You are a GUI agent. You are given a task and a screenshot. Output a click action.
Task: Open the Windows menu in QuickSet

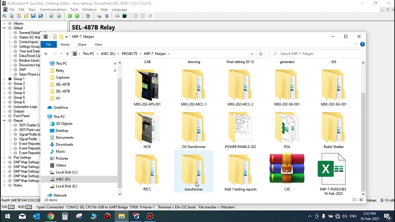pyautogui.click(x=89, y=10)
